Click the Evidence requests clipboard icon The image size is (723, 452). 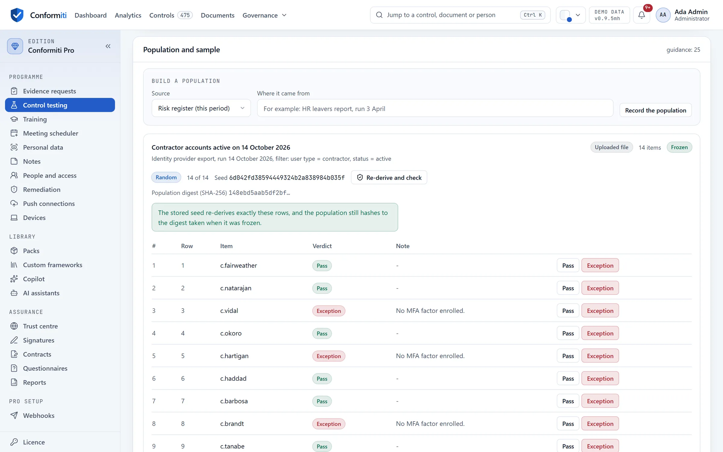[x=14, y=91]
